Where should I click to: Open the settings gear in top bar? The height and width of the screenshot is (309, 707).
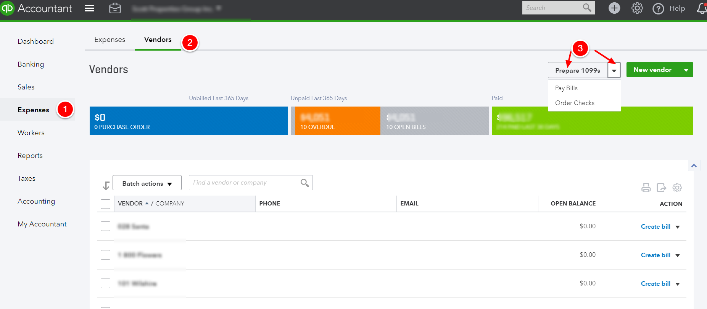pyautogui.click(x=637, y=8)
